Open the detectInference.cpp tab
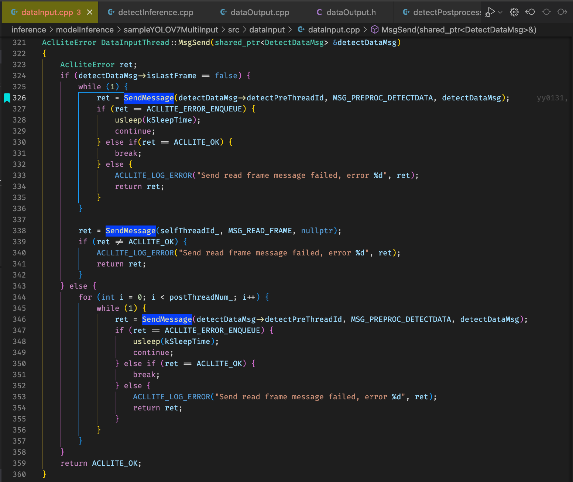Viewport: 573px width, 482px height. 155,12
